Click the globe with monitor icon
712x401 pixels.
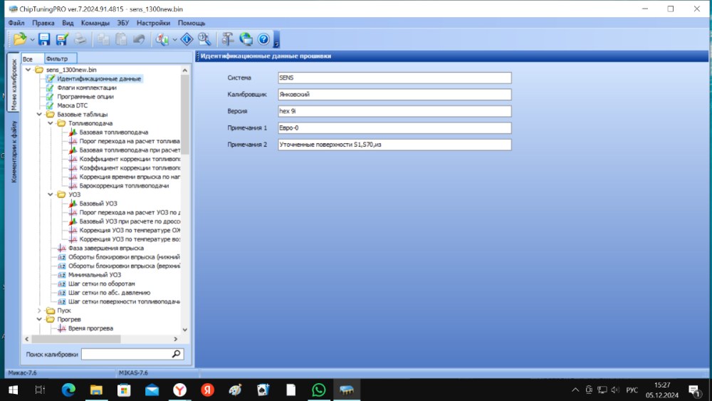point(246,39)
